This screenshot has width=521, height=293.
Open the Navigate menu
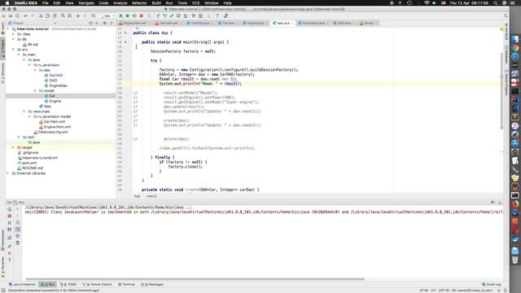pos(86,2)
